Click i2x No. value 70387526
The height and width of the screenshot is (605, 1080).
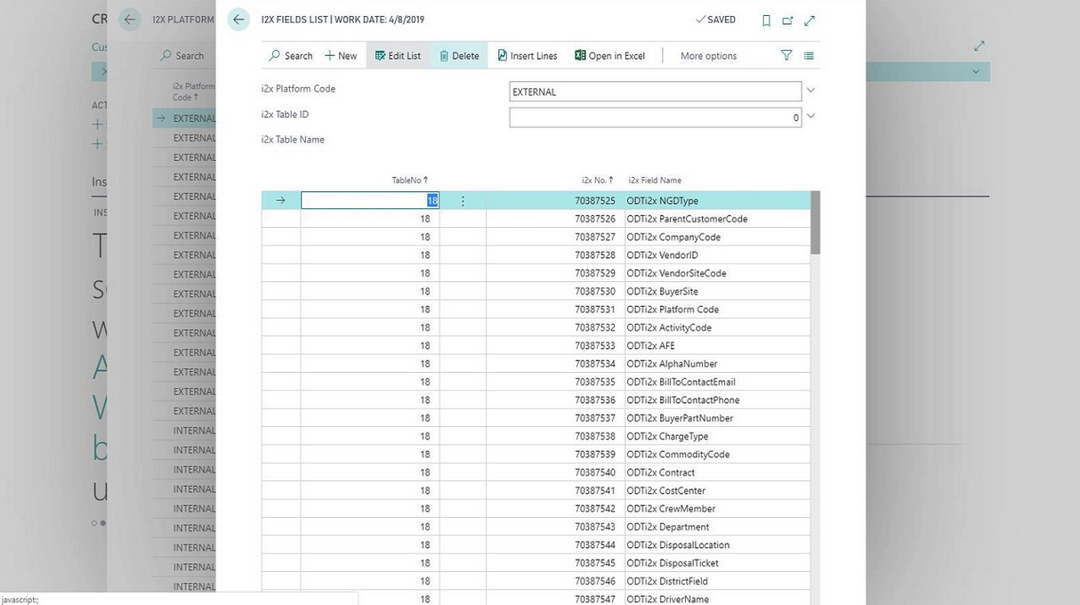point(595,219)
